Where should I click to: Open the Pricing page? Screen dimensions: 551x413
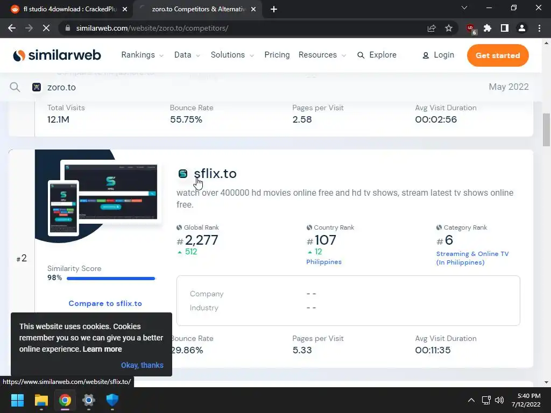tap(277, 55)
